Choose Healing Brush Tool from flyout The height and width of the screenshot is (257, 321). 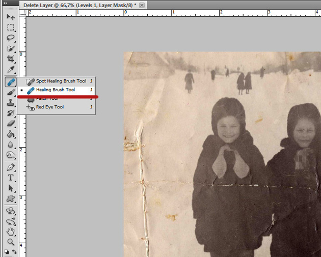[56, 90]
